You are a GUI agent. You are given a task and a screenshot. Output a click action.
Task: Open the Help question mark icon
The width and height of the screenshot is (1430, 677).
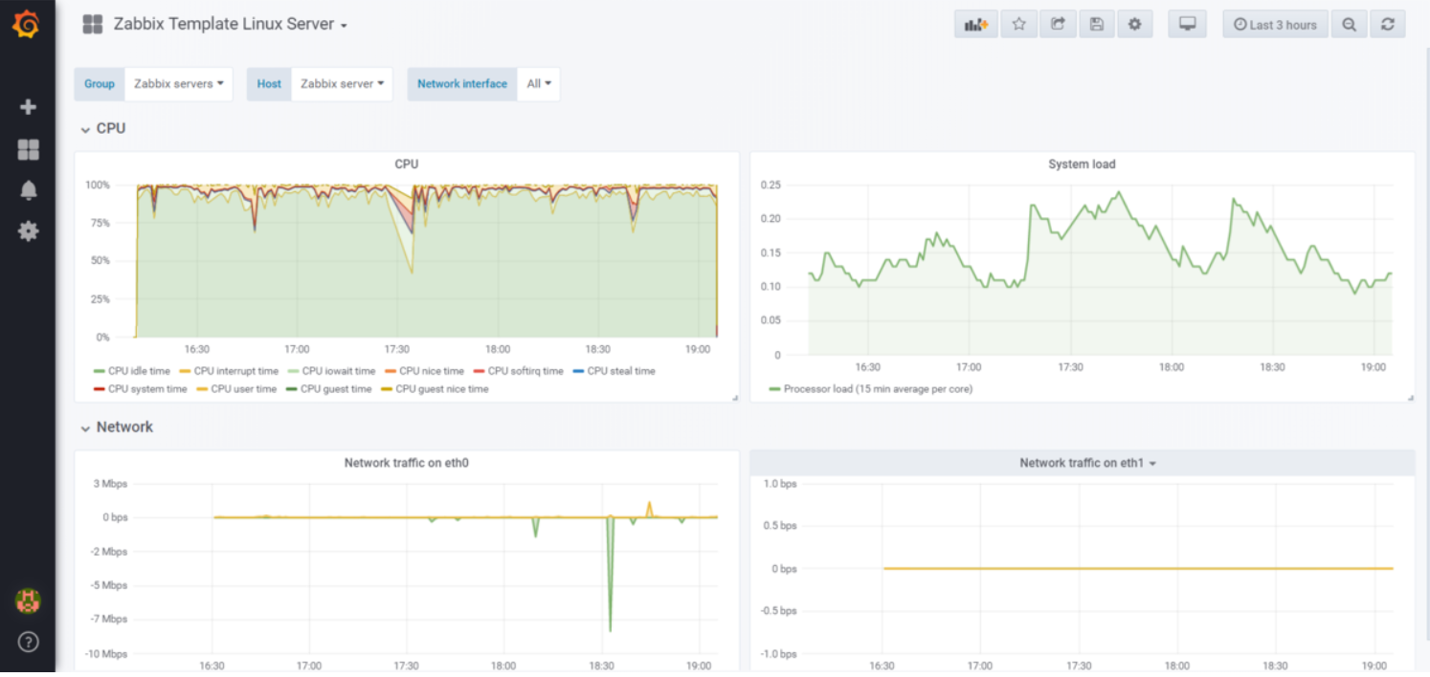pyautogui.click(x=28, y=642)
